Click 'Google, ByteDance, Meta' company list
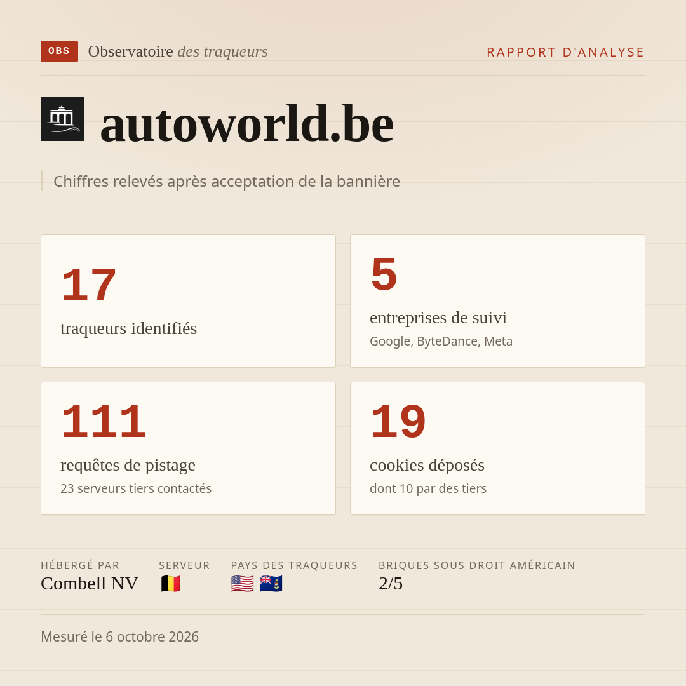Viewport: 686px width, 686px height. pyautogui.click(x=441, y=341)
